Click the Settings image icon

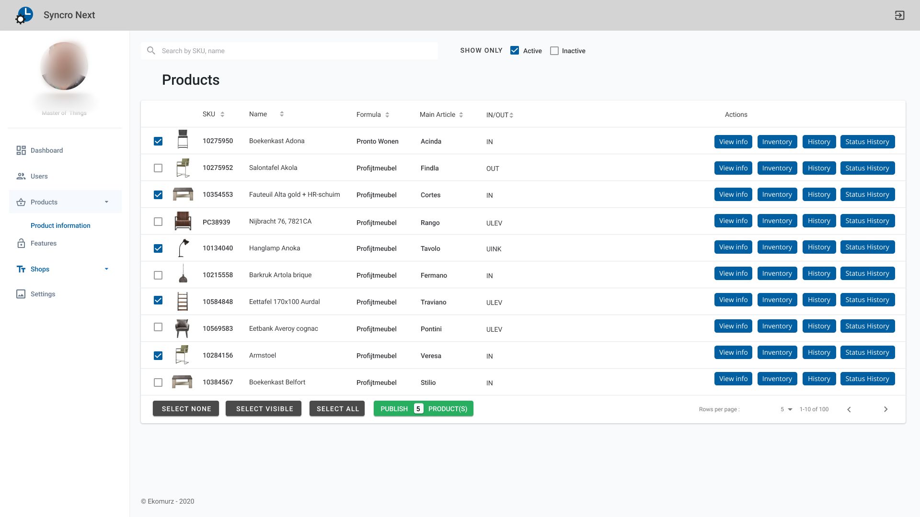21,294
